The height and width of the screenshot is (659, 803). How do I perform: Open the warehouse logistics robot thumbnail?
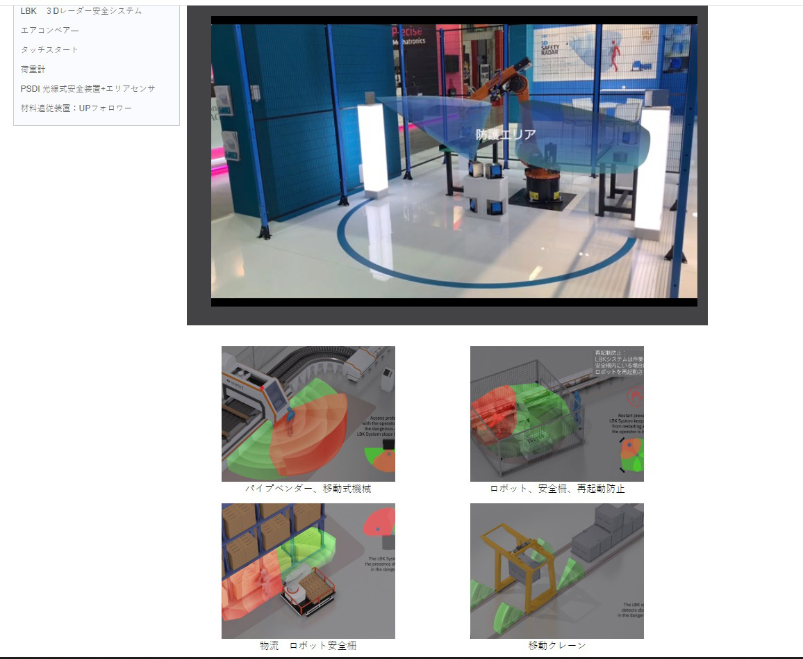coord(308,571)
